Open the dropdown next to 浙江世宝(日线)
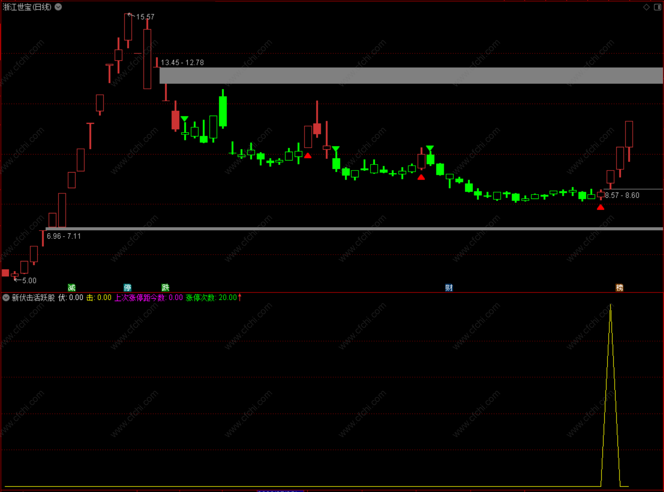This screenshot has width=664, height=492. tap(58, 7)
